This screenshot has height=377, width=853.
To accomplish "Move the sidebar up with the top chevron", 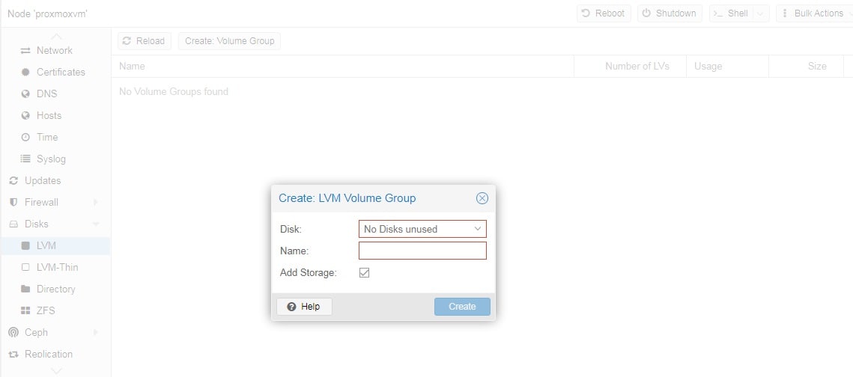I will pos(56,37).
